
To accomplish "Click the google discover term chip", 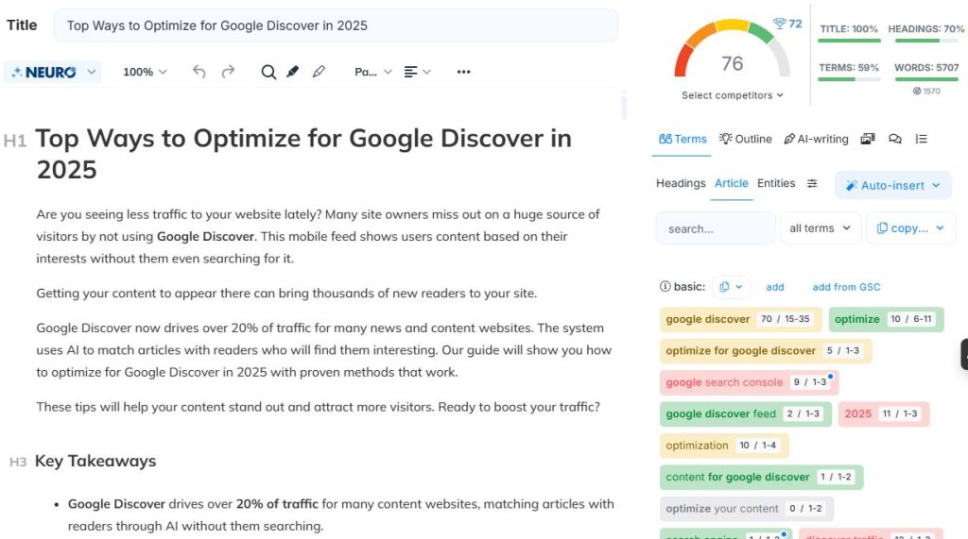I will pyautogui.click(x=740, y=319).
